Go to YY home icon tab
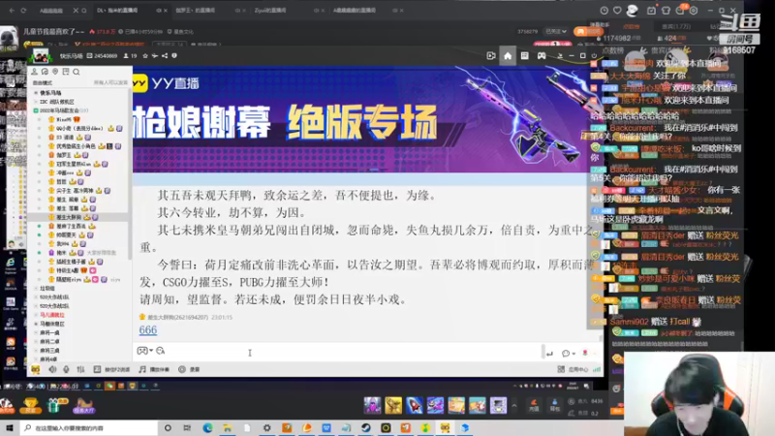Screen dimensions: 775x436 click(508, 56)
